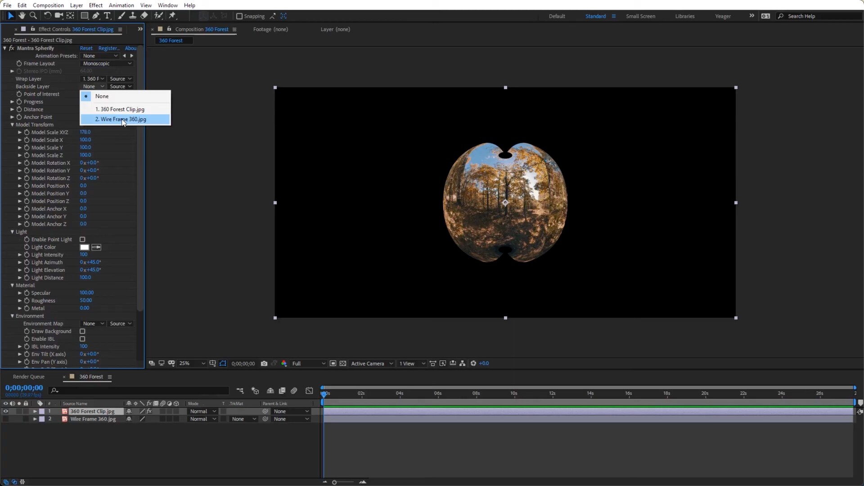Click the Search Help field

pos(819,16)
